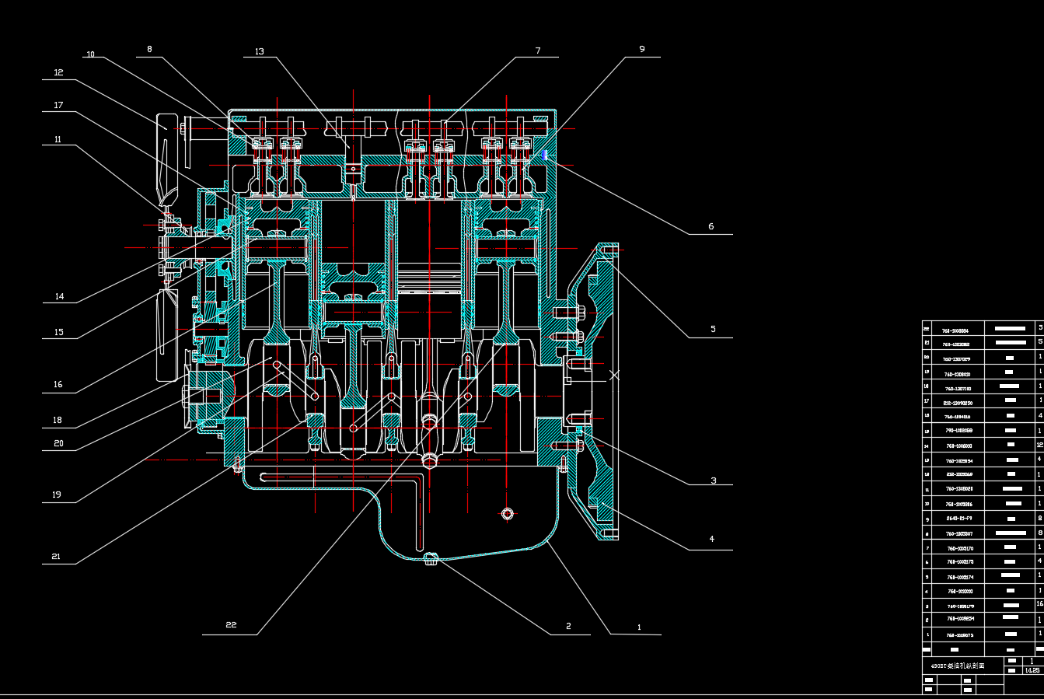This screenshot has height=699, width=1044.
Task: Click callout number 1 near oil pan
Action: [639, 627]
